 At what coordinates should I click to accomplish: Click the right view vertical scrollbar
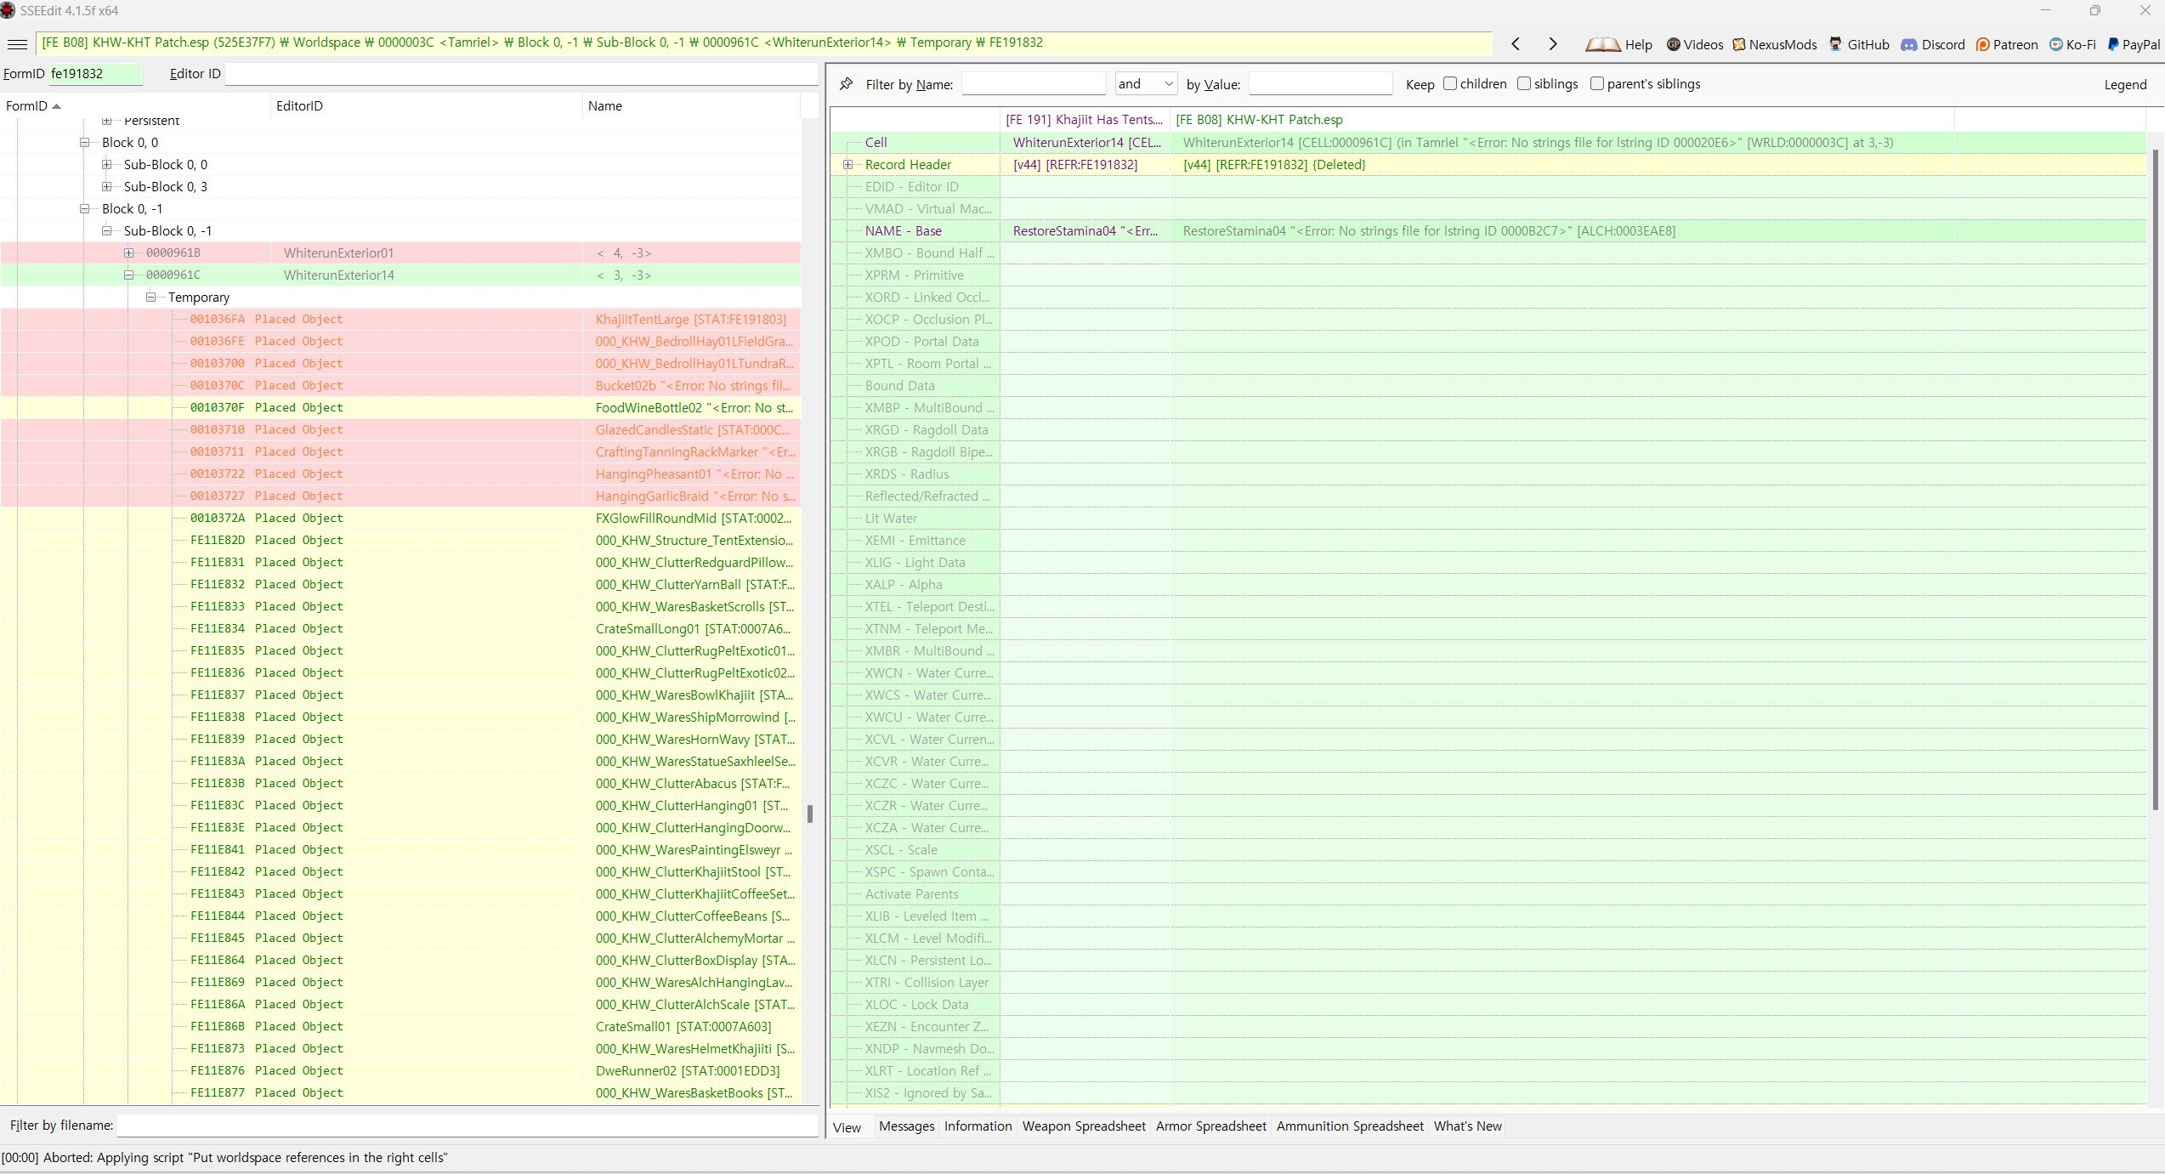coord(2155,476)
